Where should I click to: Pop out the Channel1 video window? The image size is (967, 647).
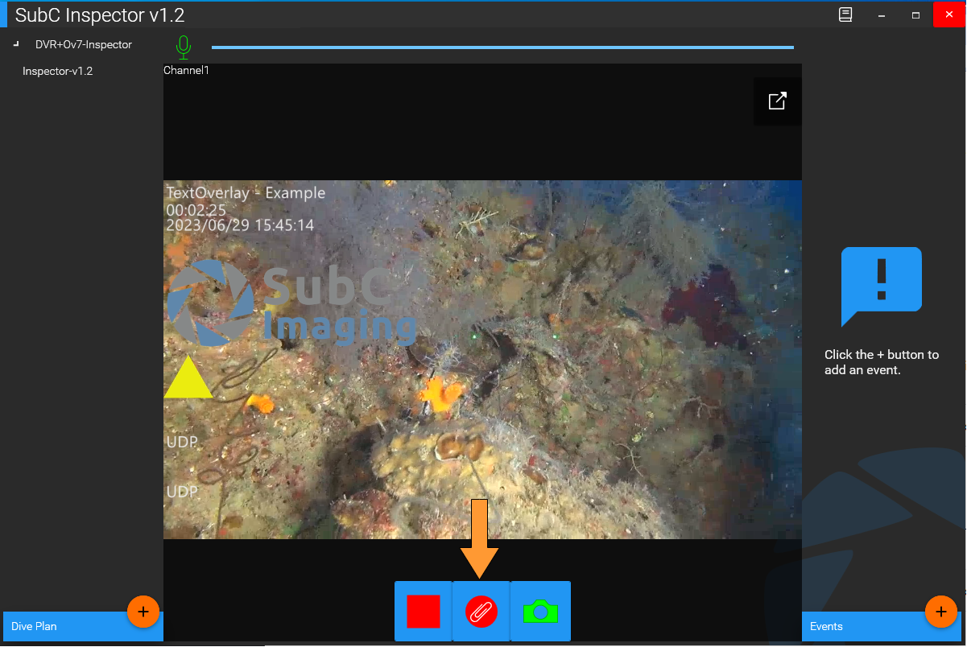pyautogui.click(x=777, y=101)
